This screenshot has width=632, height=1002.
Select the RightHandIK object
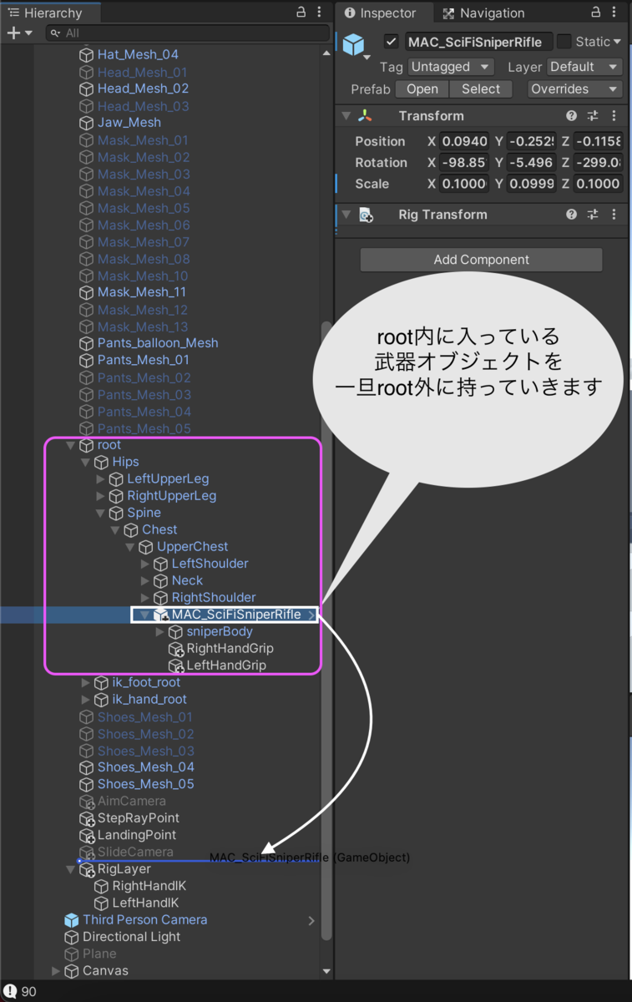click(149, 886)
